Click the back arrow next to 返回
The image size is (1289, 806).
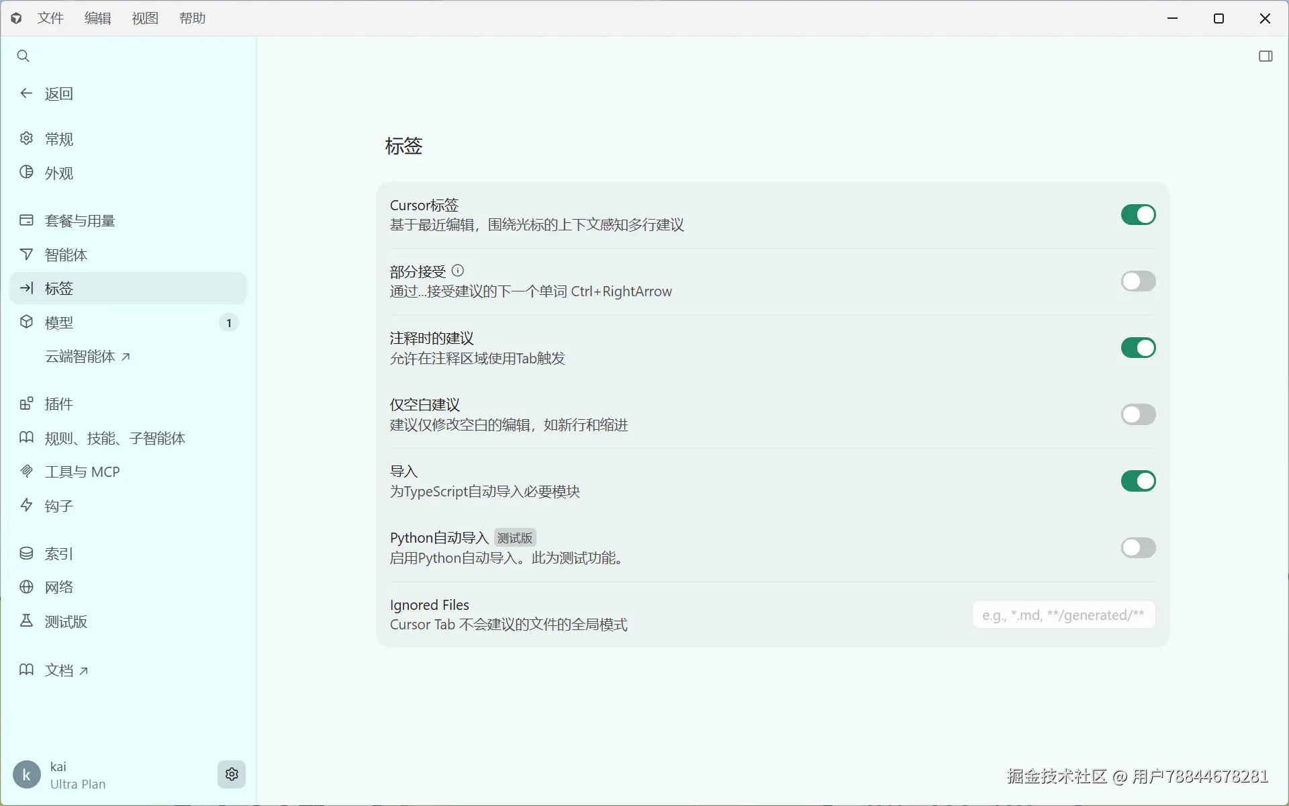coord(26,93)
